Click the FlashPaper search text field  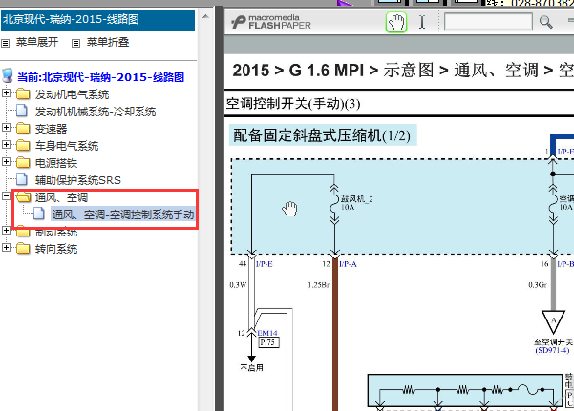click(x=488, y=22)
